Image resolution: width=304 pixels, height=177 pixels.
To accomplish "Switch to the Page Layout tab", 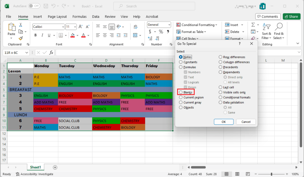I will coord(57,17).
